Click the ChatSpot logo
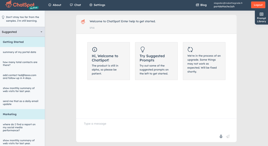 coord(22,5)
